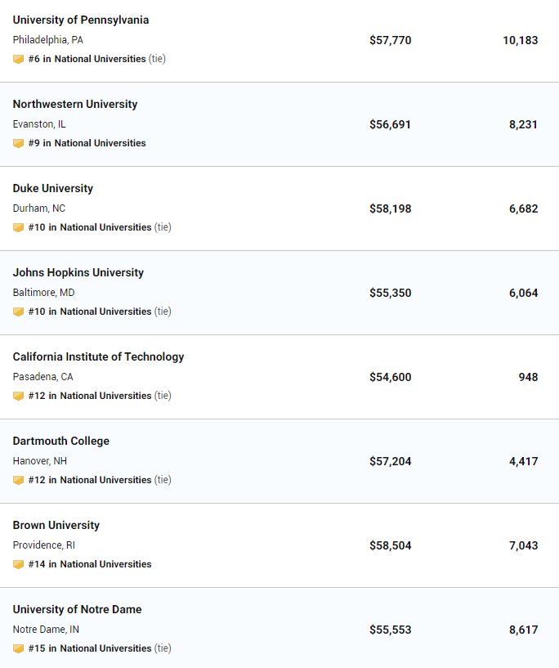Image resolution: width=559 pixels, height=668 pixels.
Task: Open Duke University school page
Action: pos(53,188)
